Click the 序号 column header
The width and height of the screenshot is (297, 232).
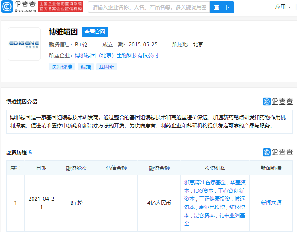(x=15, y=168)
